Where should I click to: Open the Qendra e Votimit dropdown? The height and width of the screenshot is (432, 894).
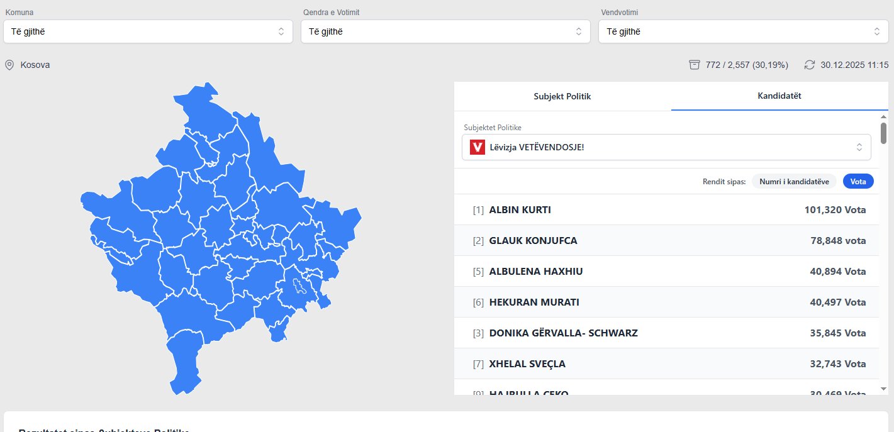coord(445,31)
